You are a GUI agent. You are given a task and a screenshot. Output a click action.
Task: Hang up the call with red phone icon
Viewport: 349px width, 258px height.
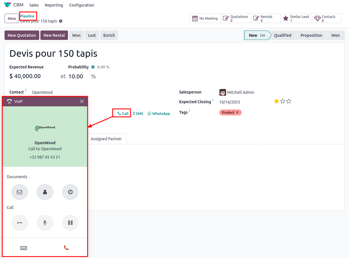click(66, 248)
